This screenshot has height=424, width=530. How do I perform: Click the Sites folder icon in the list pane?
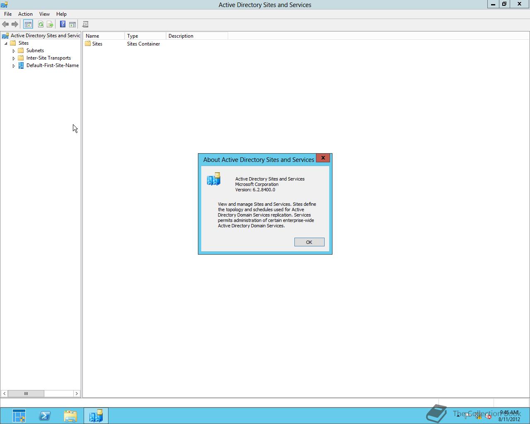click(88, 43)
